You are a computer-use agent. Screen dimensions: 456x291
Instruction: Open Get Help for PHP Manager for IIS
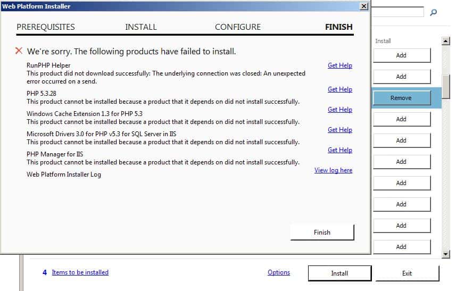click(x=339, y=150)
